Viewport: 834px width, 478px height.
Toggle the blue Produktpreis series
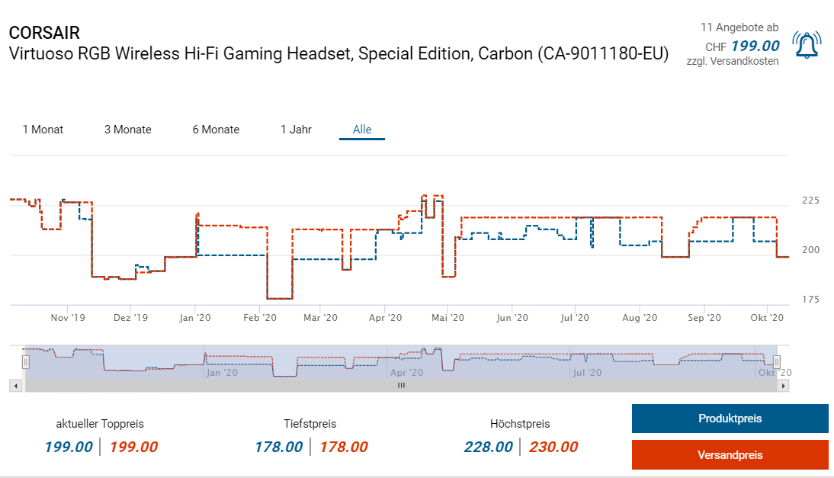point(730,419)
